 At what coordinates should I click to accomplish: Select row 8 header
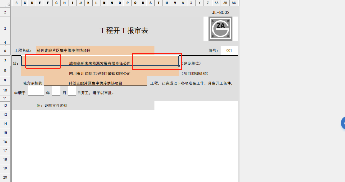5,71
